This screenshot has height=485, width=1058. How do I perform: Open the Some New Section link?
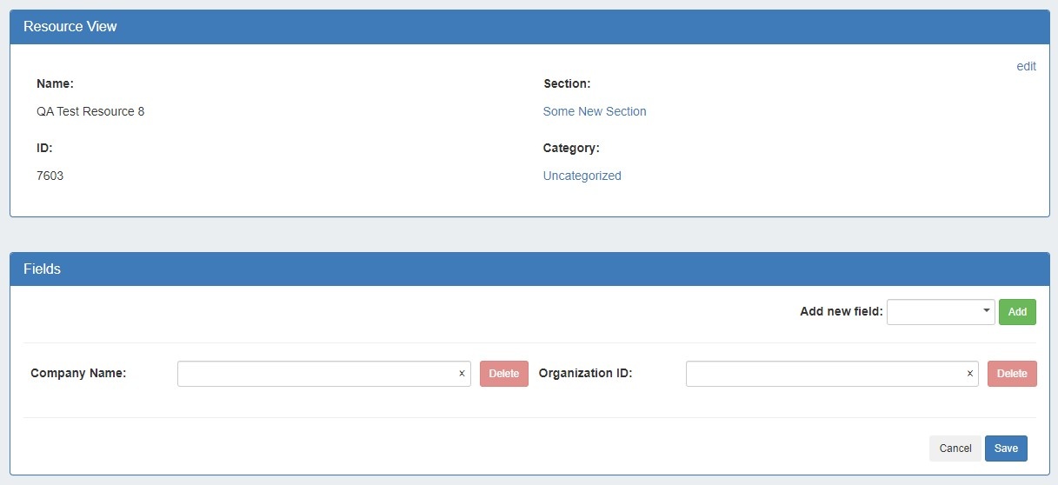595,111
